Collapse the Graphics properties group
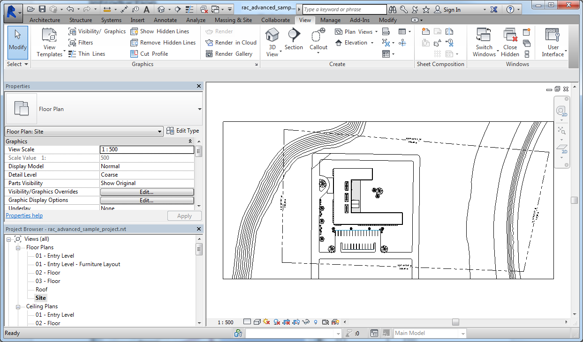 [x=190, y=141]
